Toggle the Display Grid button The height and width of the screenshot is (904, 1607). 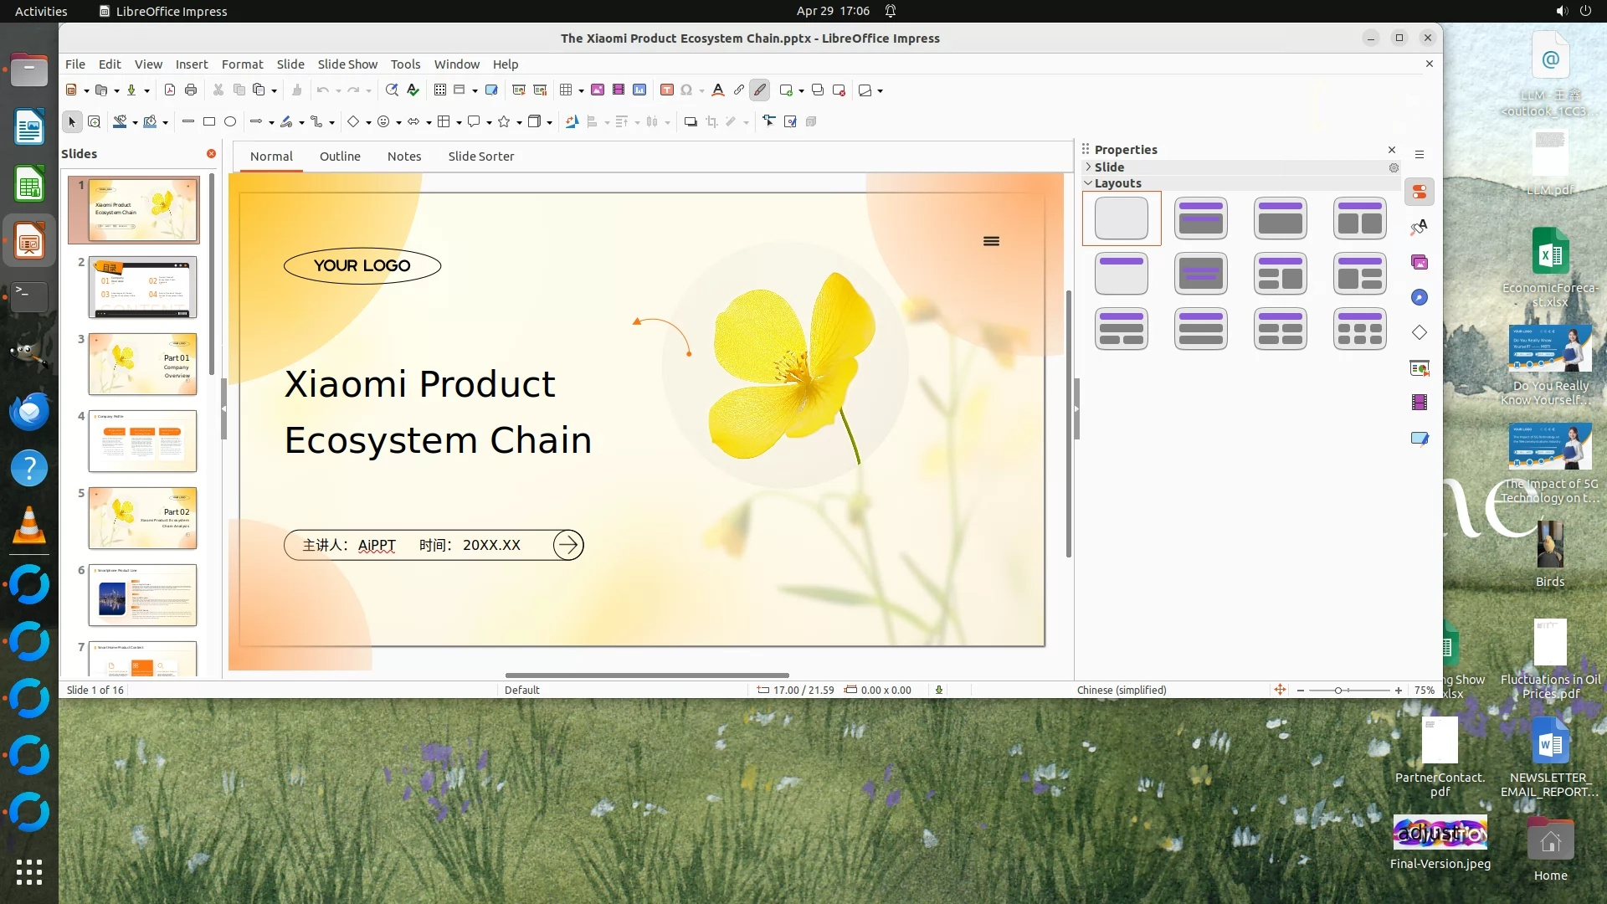coord(440,90)
